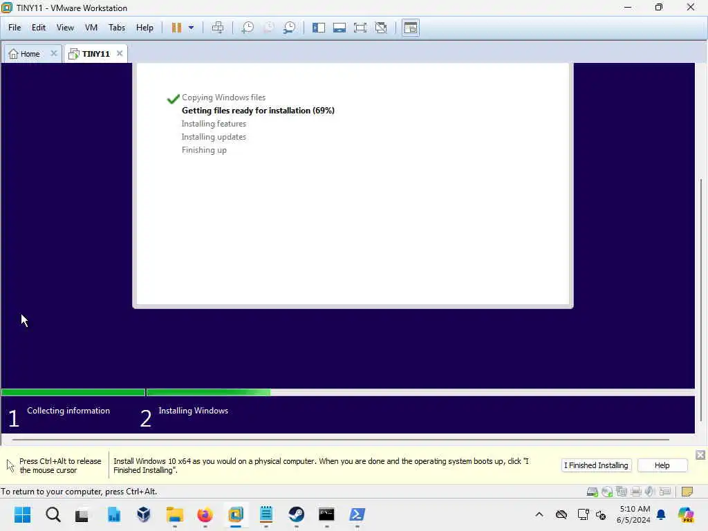Viewport: 708px width, 531px height.
Task: Open the clock showing 5:10 AM
Action: coord(633,514)
